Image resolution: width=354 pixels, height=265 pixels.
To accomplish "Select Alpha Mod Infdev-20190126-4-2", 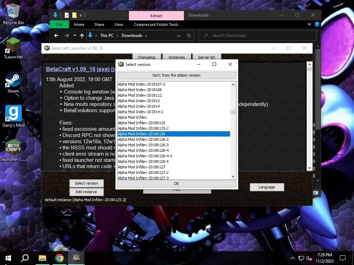I will click(174, 156).
